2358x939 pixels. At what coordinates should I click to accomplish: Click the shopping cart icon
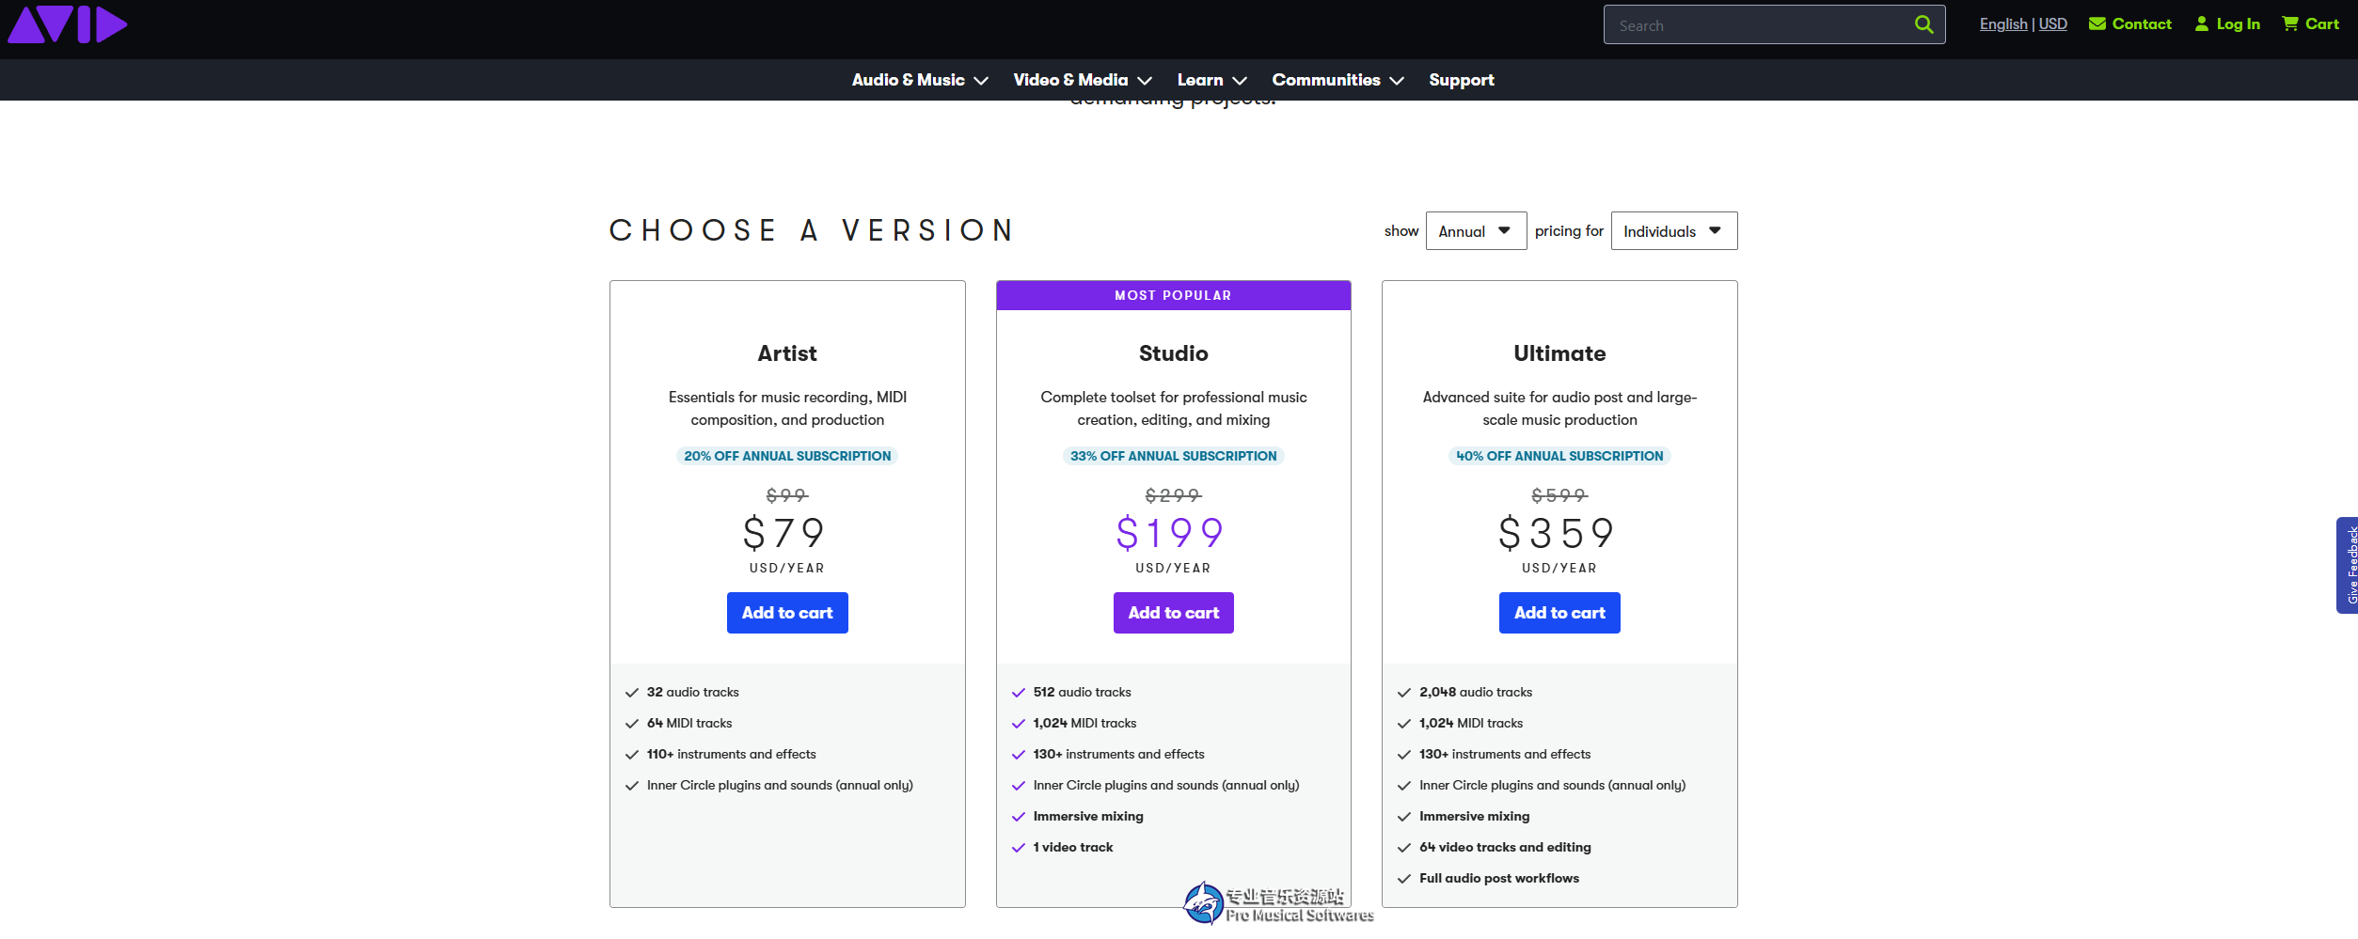pyautogui.click(x=2289, y=24)
